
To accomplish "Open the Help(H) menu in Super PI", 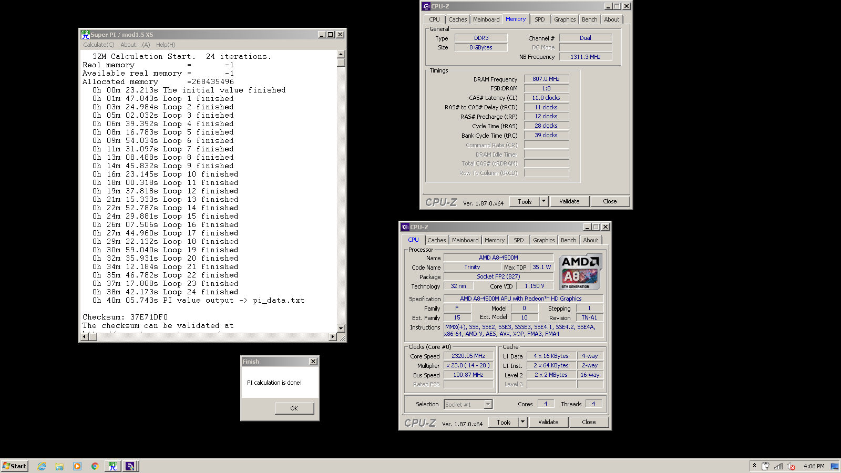I will [x=166, y=45].
